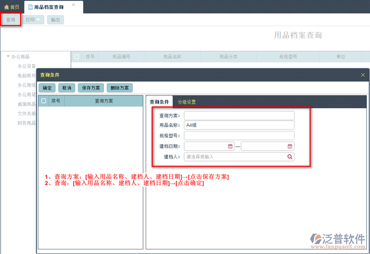Select 财务用品 in the category tree

point(26,123)
